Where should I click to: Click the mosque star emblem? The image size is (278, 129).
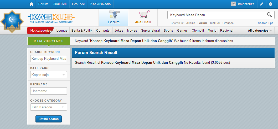(x=12, y=22)
